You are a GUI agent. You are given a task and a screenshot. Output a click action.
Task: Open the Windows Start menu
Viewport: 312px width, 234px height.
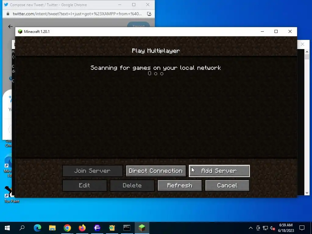coord(7,228)
